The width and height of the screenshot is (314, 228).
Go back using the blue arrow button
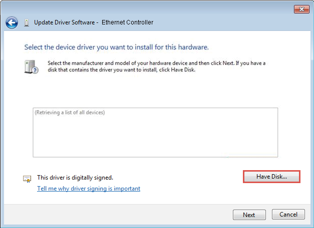coord(12,22)
